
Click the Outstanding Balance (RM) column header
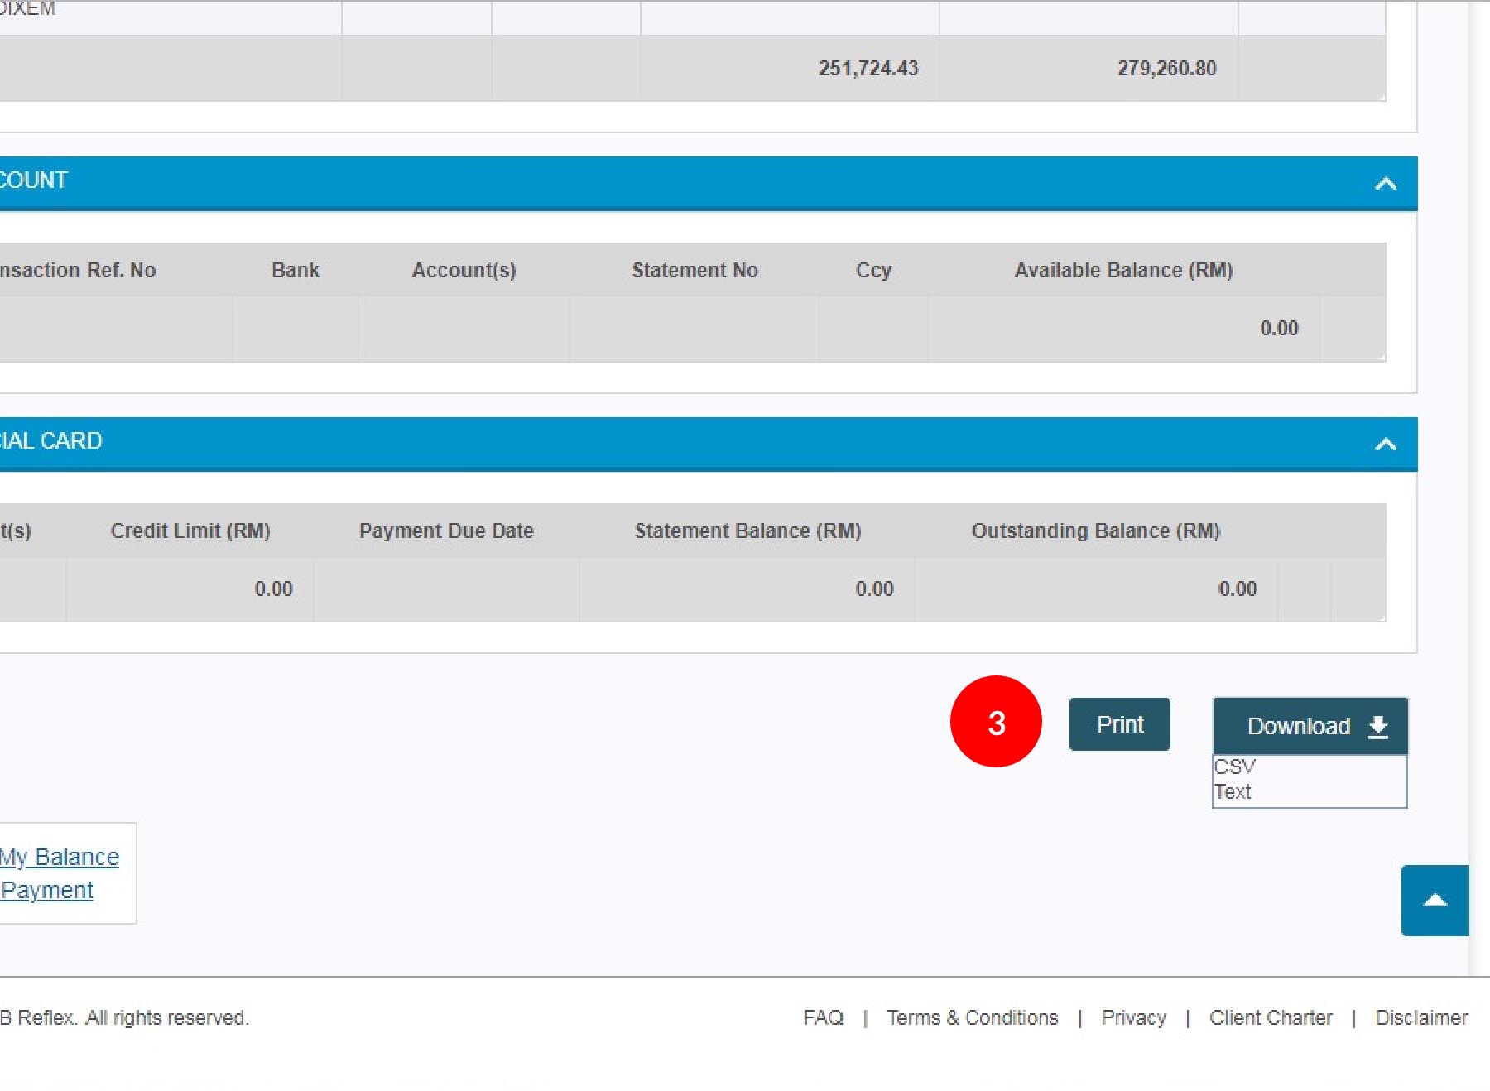1095,531
